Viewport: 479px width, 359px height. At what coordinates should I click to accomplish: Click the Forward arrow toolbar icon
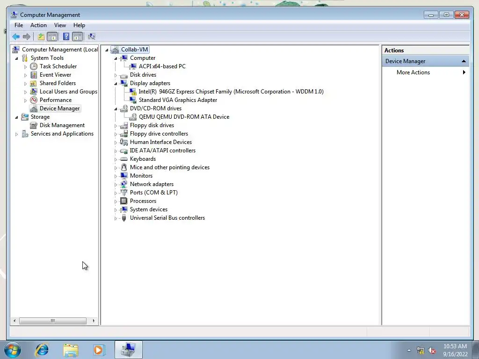point(27,37)
